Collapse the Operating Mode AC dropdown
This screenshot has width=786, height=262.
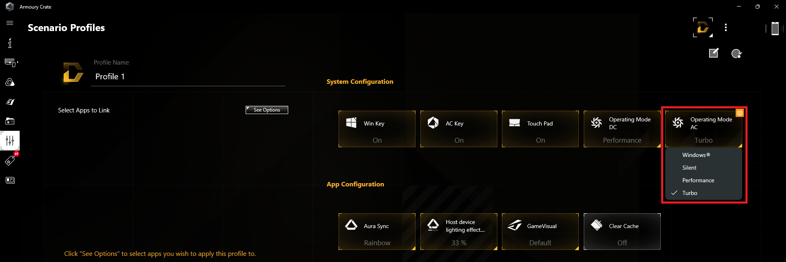(704, 129)
